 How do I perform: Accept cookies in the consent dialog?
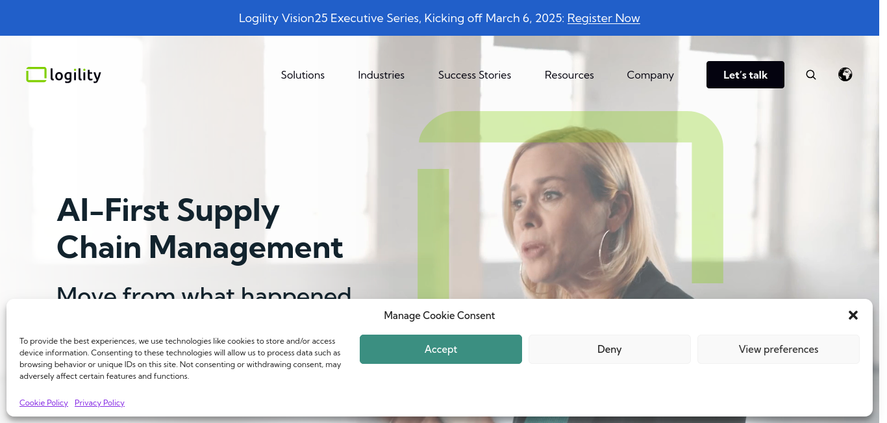point(441,350)
